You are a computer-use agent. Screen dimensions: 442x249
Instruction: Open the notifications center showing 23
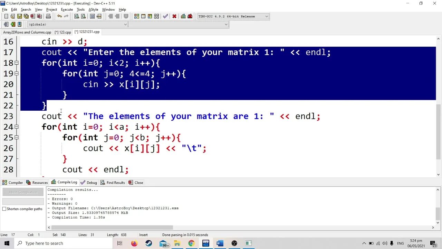433,243
